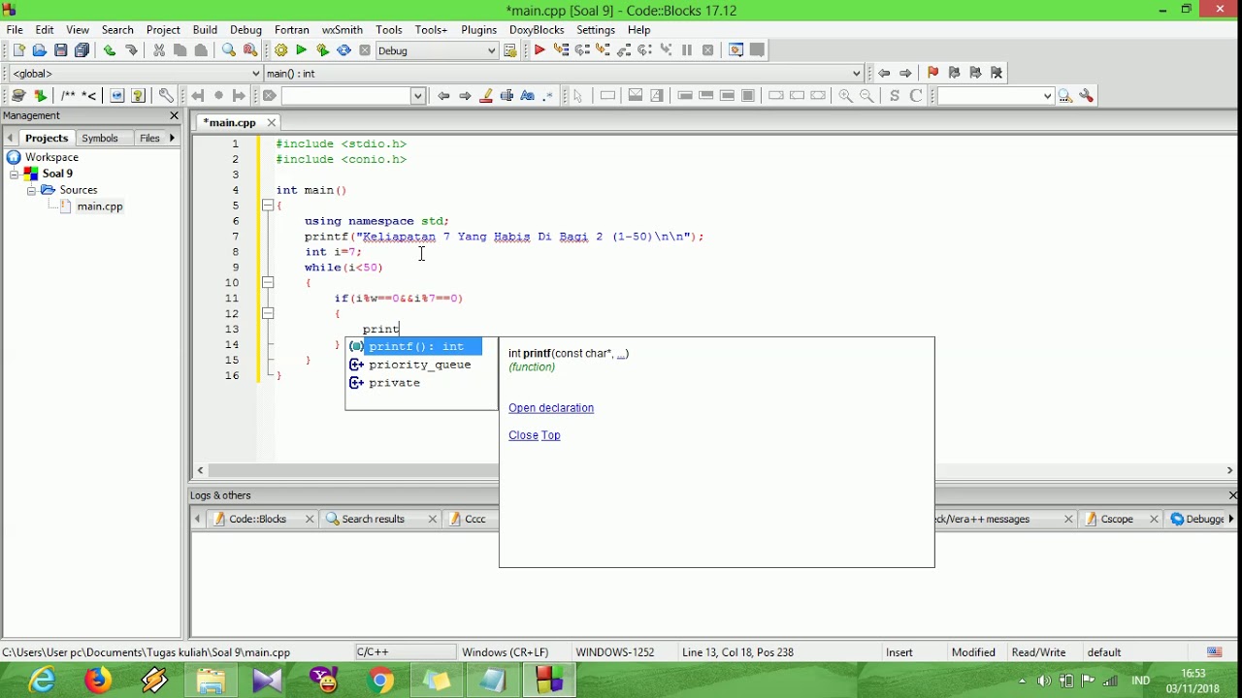Click the Top link in tooltip
This screenshot has height=698, width=1242.
551,435
